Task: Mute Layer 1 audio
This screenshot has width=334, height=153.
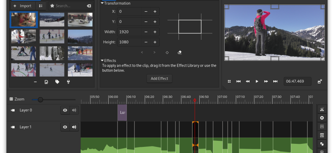Action: coord(74,127)
